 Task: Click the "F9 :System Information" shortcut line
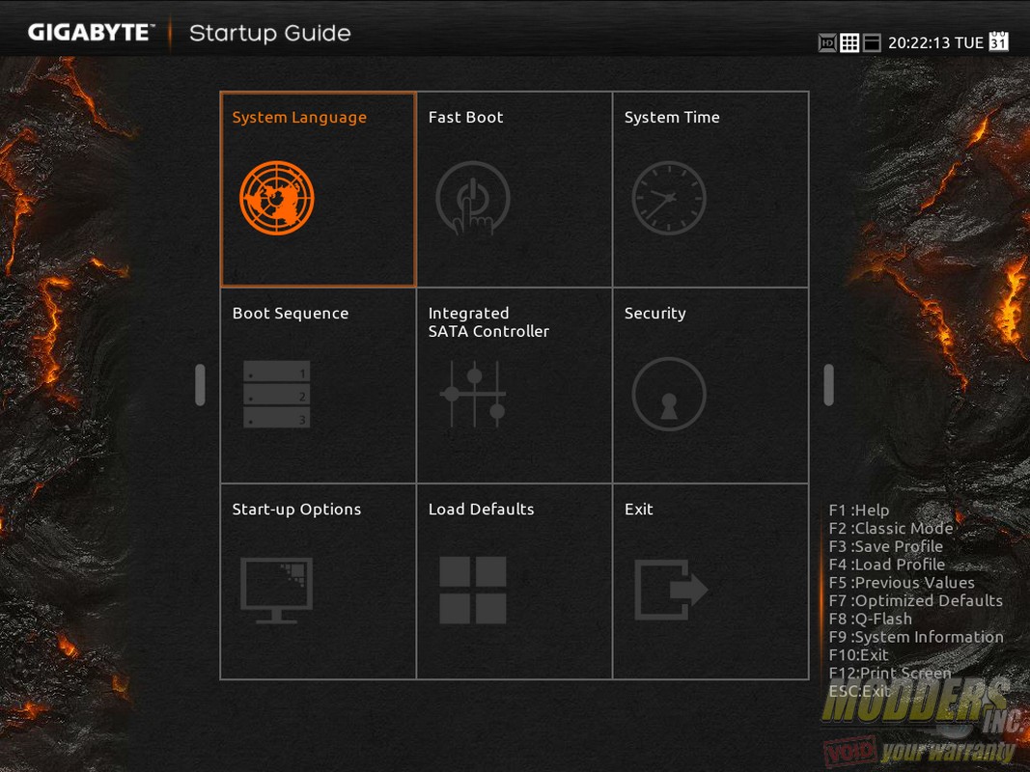[x=916, y=637]
